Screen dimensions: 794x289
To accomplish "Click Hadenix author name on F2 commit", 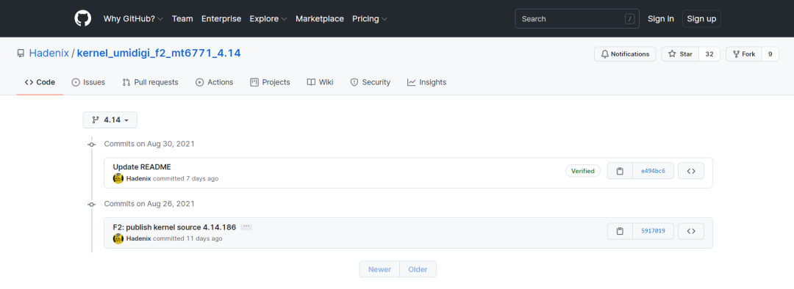I will pos(139,238).
